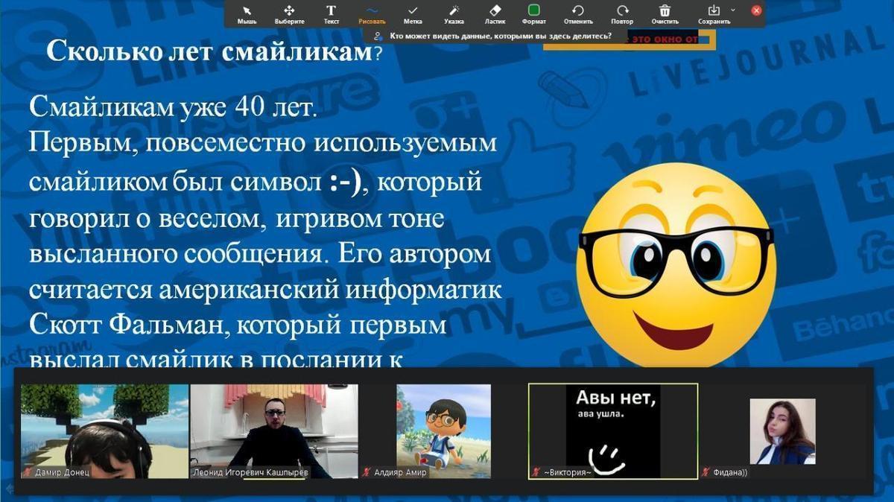Clear annotations with Очистить trash icon
The image size is (894, 502).
tap(665, 13)
